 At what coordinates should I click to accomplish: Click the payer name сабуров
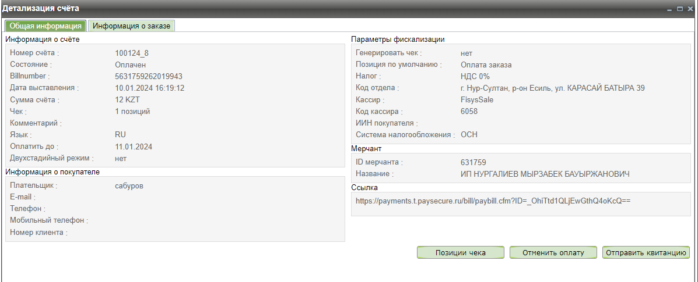pos(129,185)
